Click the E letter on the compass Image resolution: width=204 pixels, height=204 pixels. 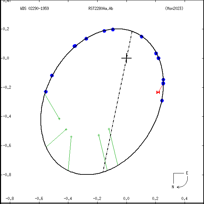point(187,173)
